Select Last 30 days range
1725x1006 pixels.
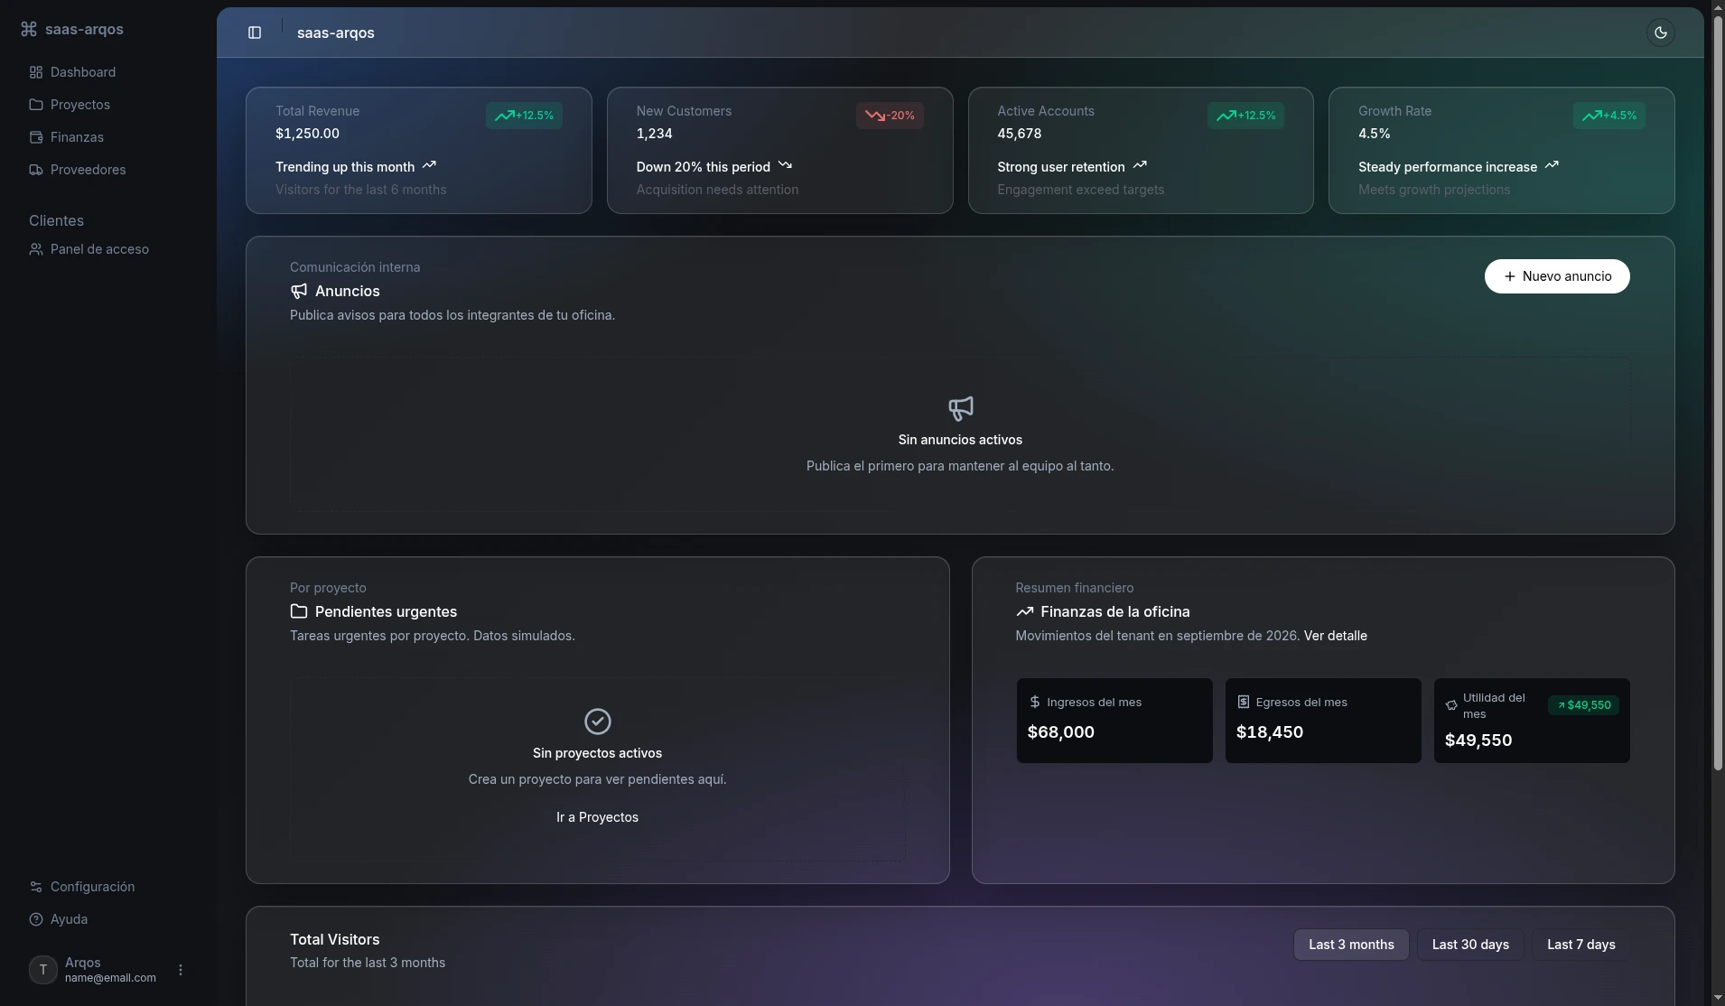point(1470,945)
